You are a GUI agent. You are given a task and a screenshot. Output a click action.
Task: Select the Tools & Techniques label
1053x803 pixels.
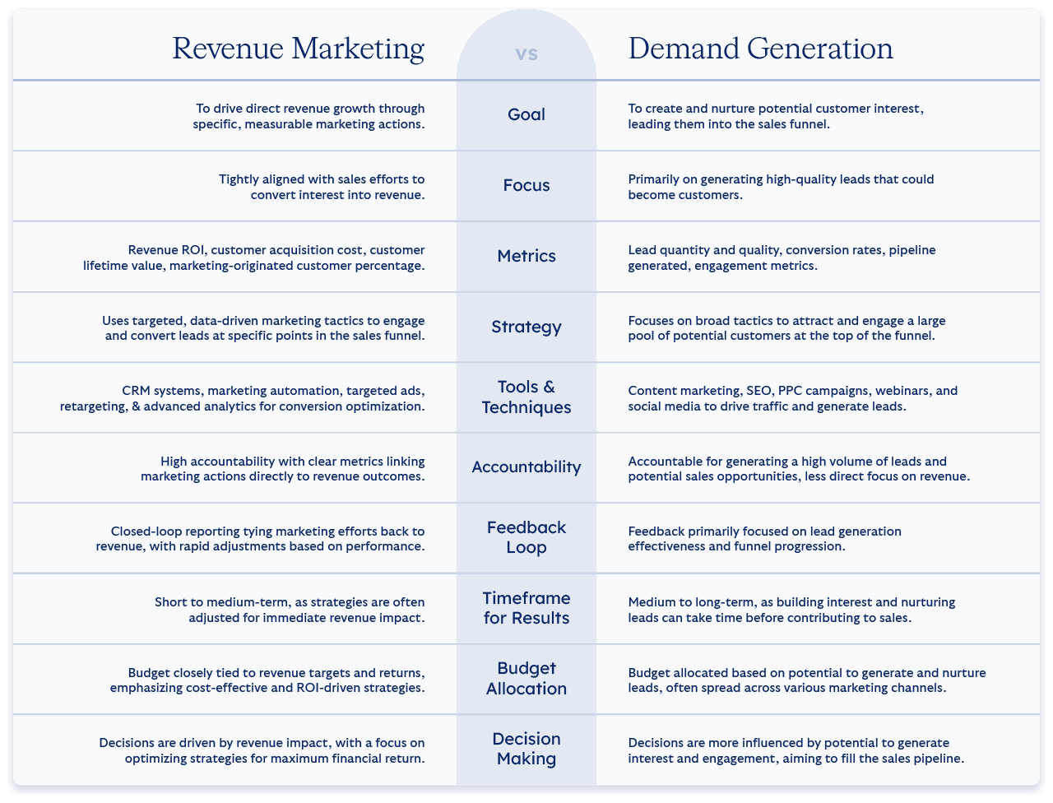[526, 397]
